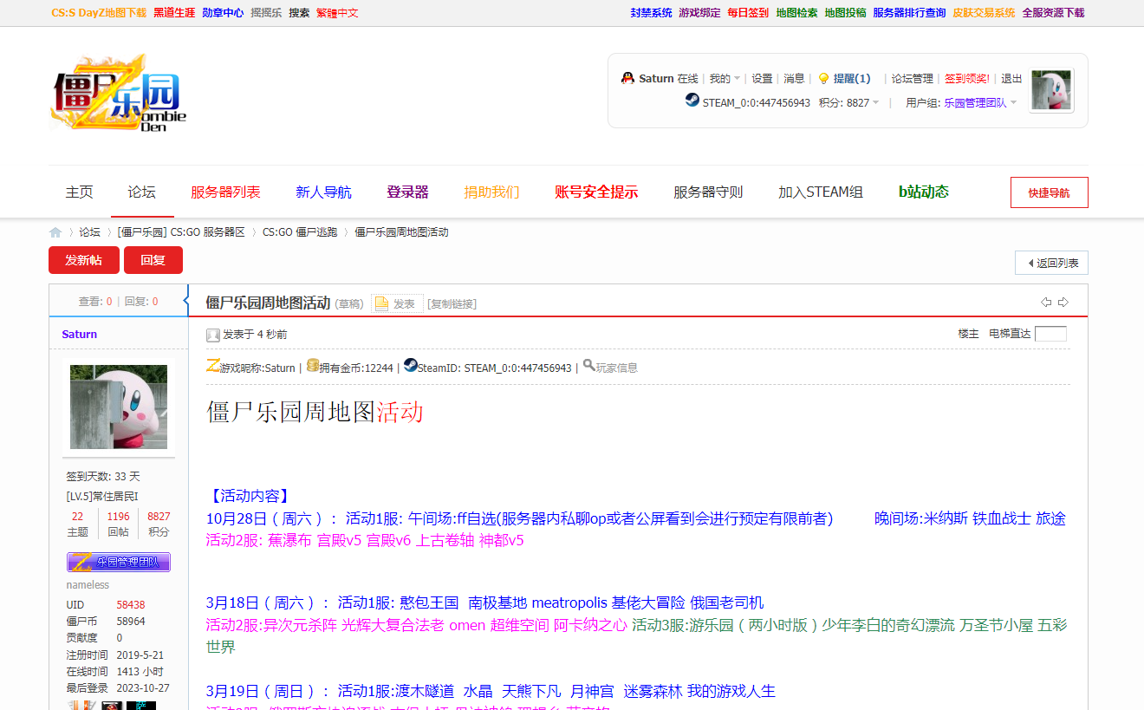1144x710 pixels.
Task: Open the 捐助我们 nav tab
Action: pyautogui.click(x=491, y=192)
